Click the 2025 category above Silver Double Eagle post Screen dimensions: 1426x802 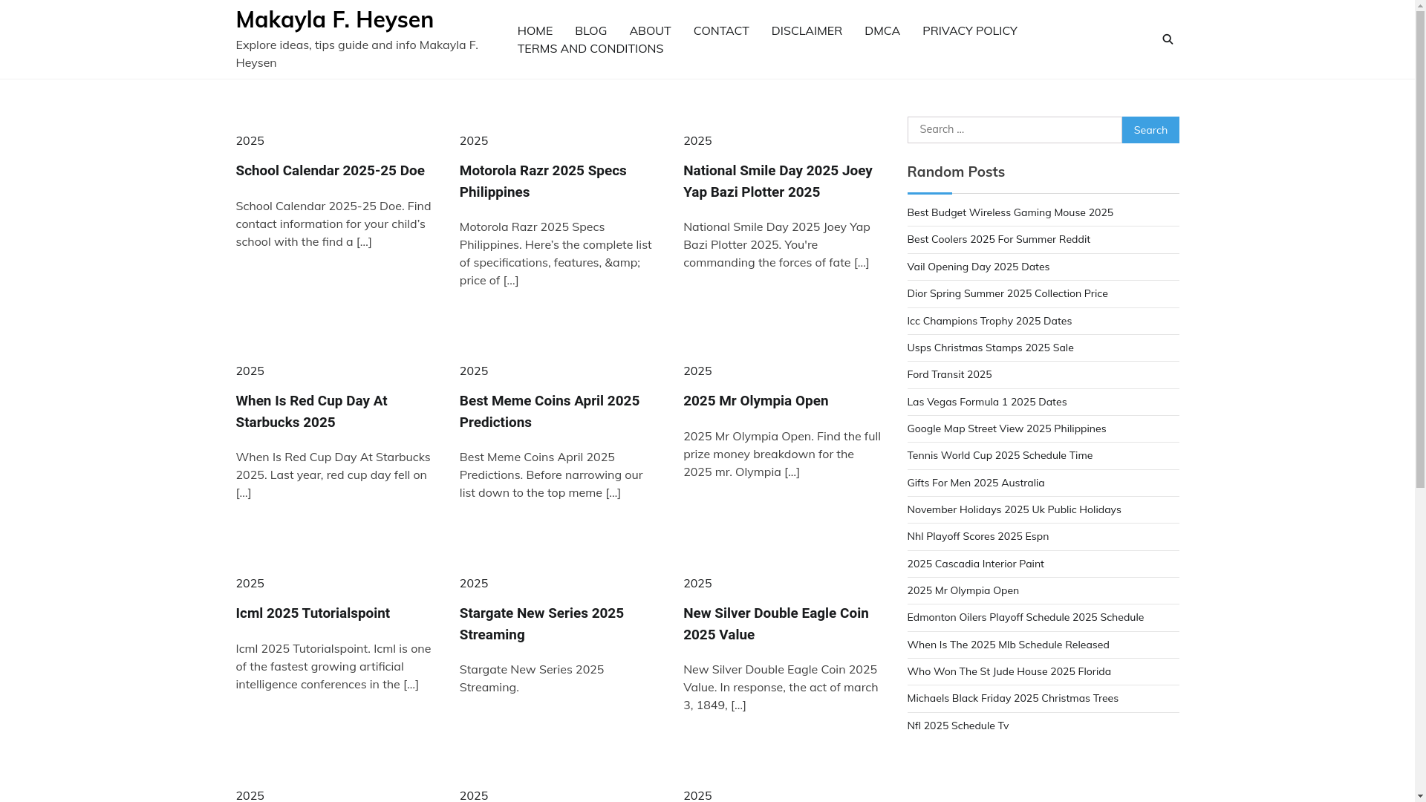tap(697, 583)
